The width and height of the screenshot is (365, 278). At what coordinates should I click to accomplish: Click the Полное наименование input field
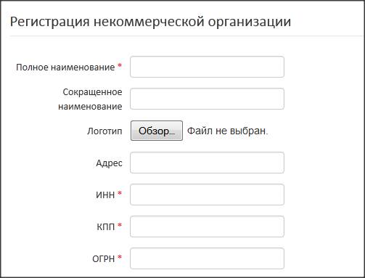click(x=207, y=67)
